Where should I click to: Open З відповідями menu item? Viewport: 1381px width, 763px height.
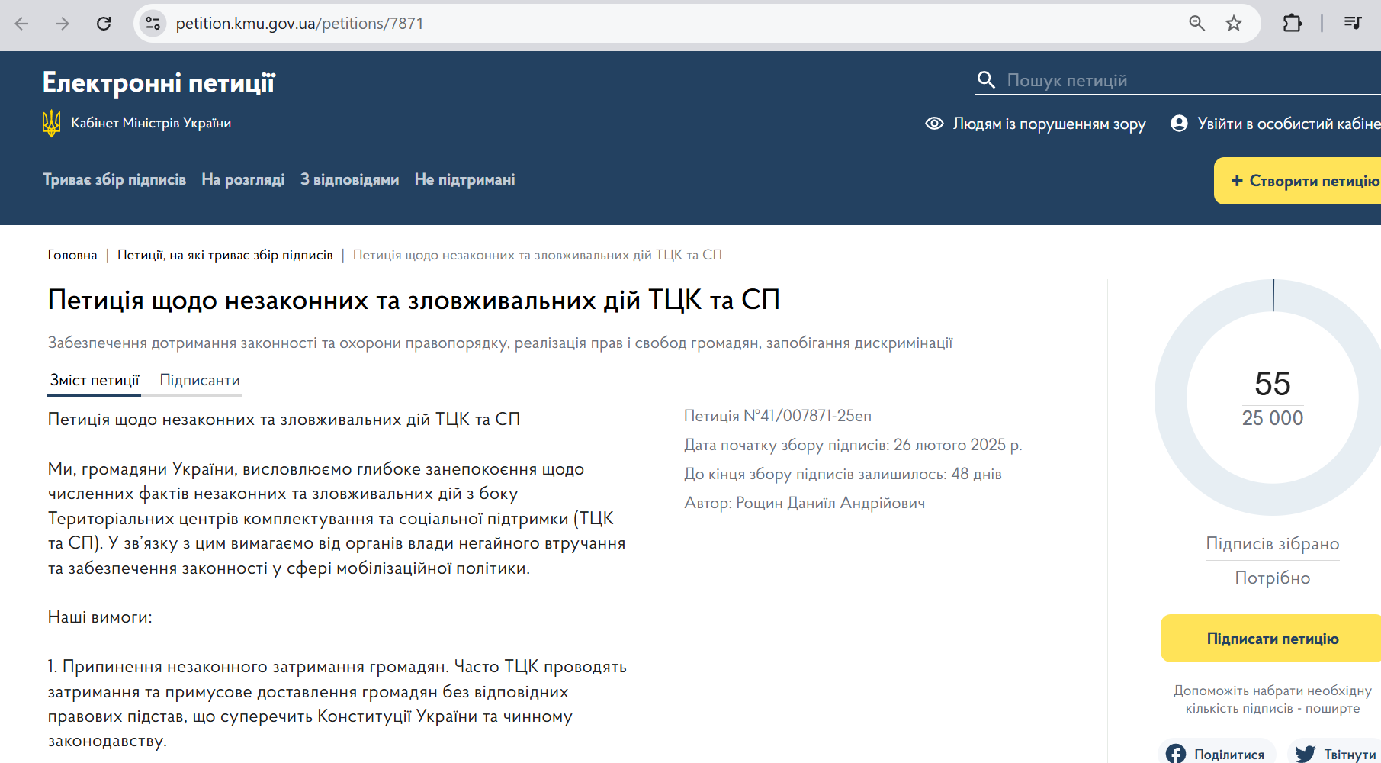(350, 179)
